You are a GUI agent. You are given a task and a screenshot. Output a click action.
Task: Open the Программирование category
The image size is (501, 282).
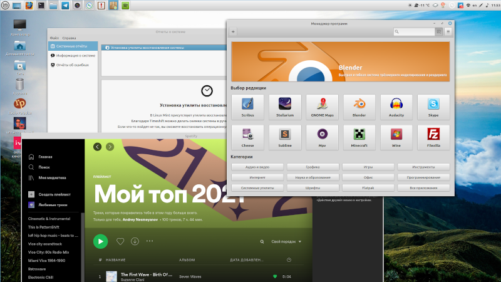click(x=423, y=177)
